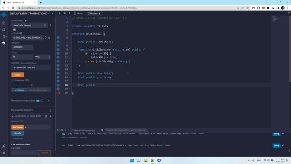This screenshot has height=164, width=291.
Task: Toggle breakpoint on line 18
Action: point(58,85)
